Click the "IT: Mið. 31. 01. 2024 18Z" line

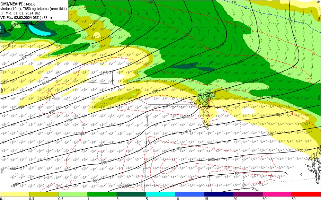click(x=20, y=13)
